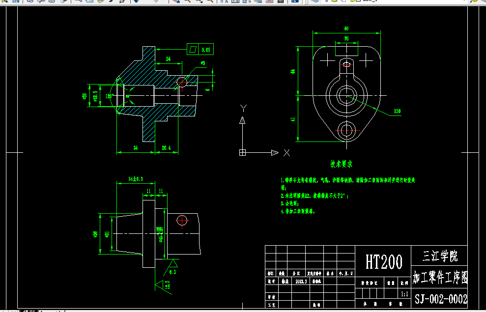Pick the 60 width dimension text
Viewport: 486px width, 312px height.
[x=346, y=28]
